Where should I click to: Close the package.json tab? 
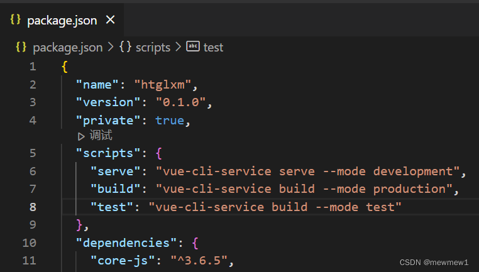pyautogui.click(x=110, y=20)
